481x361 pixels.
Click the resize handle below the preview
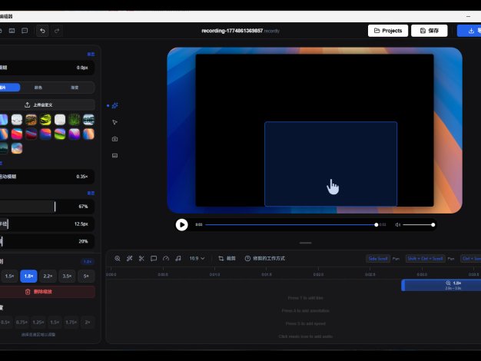point(305,243)
